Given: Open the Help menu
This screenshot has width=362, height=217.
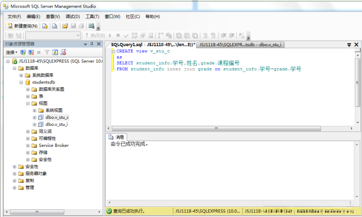Looking at the screenshot, I should (x=152, y=16).
